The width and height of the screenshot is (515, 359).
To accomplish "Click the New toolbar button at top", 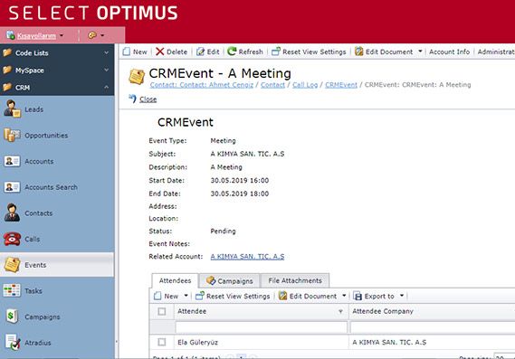I will [x=135, y=52].
